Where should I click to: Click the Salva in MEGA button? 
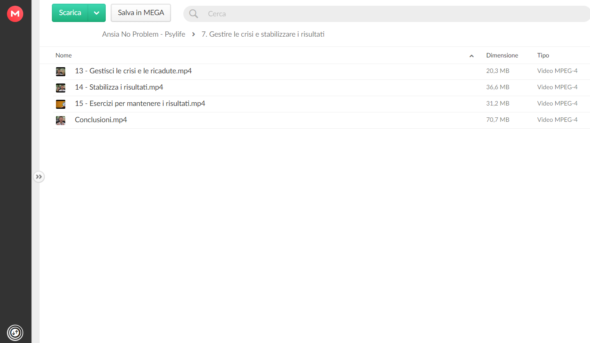point(141,13)
